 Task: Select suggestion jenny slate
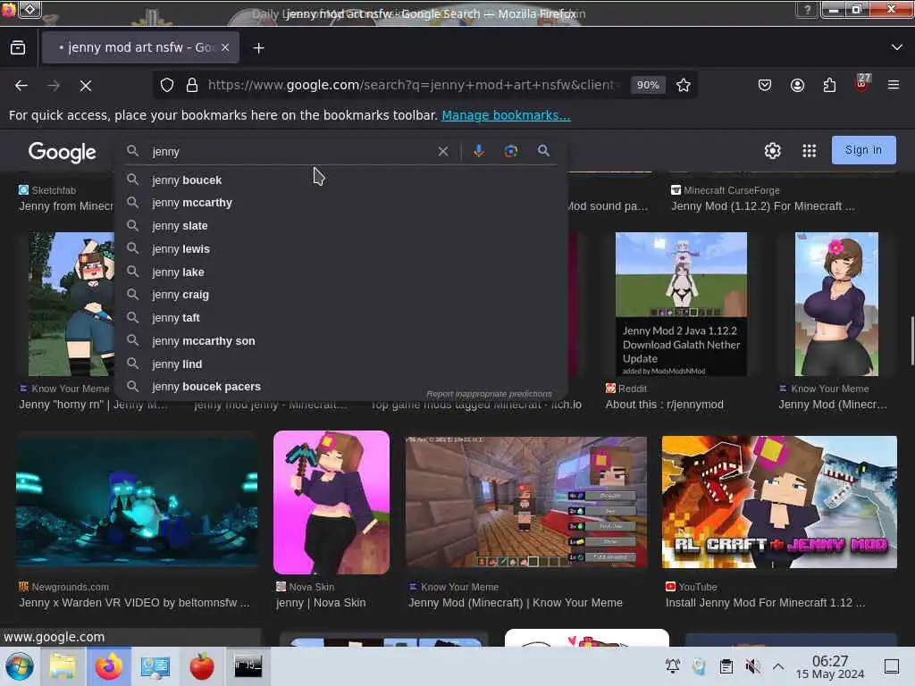[341, 226]
